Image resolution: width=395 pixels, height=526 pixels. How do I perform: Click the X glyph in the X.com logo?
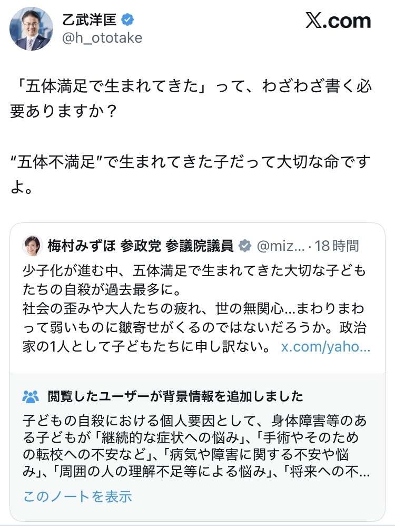pyautogui.click(x=314, y=21)
